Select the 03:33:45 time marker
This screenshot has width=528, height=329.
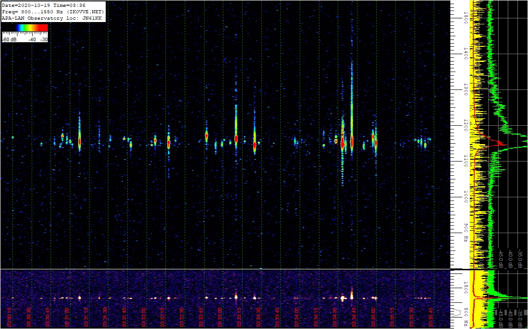278,317
